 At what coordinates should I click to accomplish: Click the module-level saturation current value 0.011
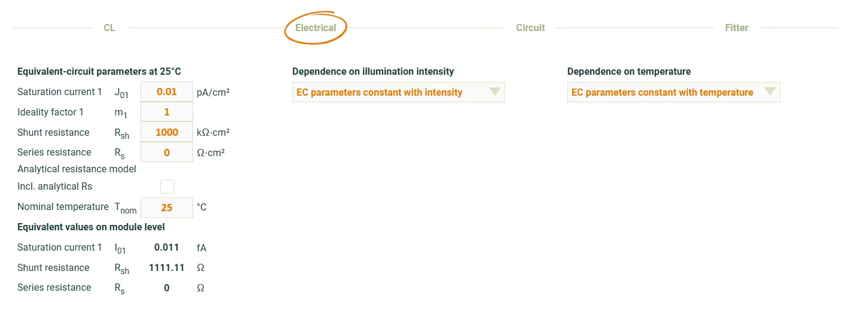[166, 247]
